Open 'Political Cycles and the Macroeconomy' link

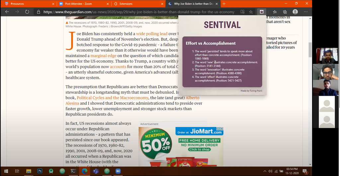113,98
